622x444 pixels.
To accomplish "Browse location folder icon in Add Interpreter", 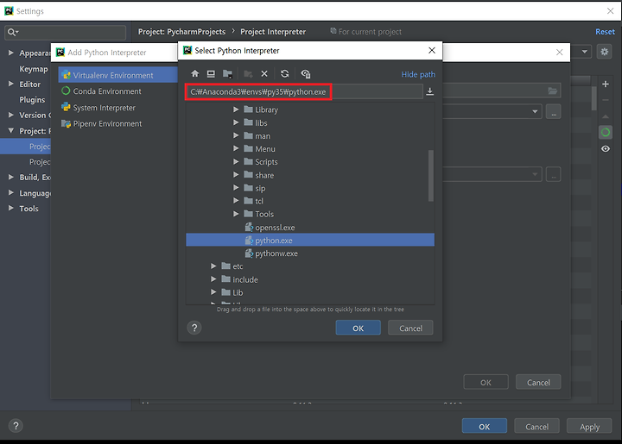I will pos(553,91).
